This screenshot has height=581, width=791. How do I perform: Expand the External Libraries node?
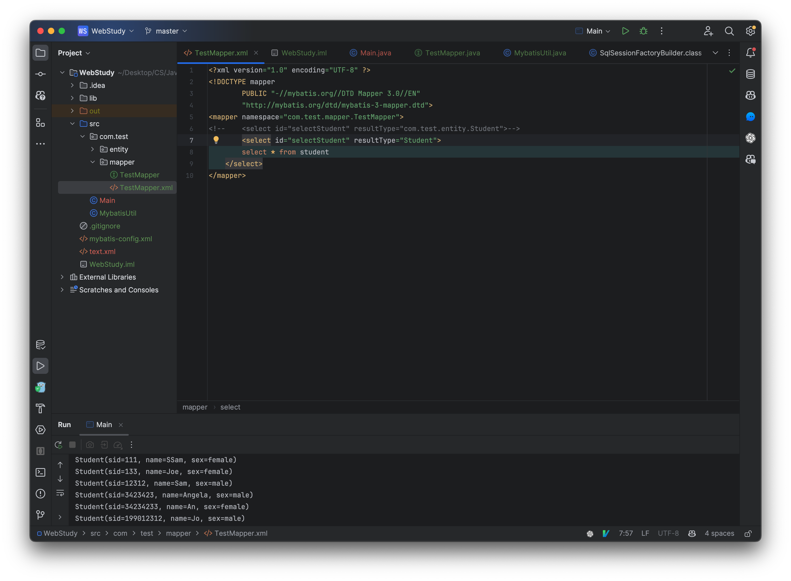pos(62,277)
